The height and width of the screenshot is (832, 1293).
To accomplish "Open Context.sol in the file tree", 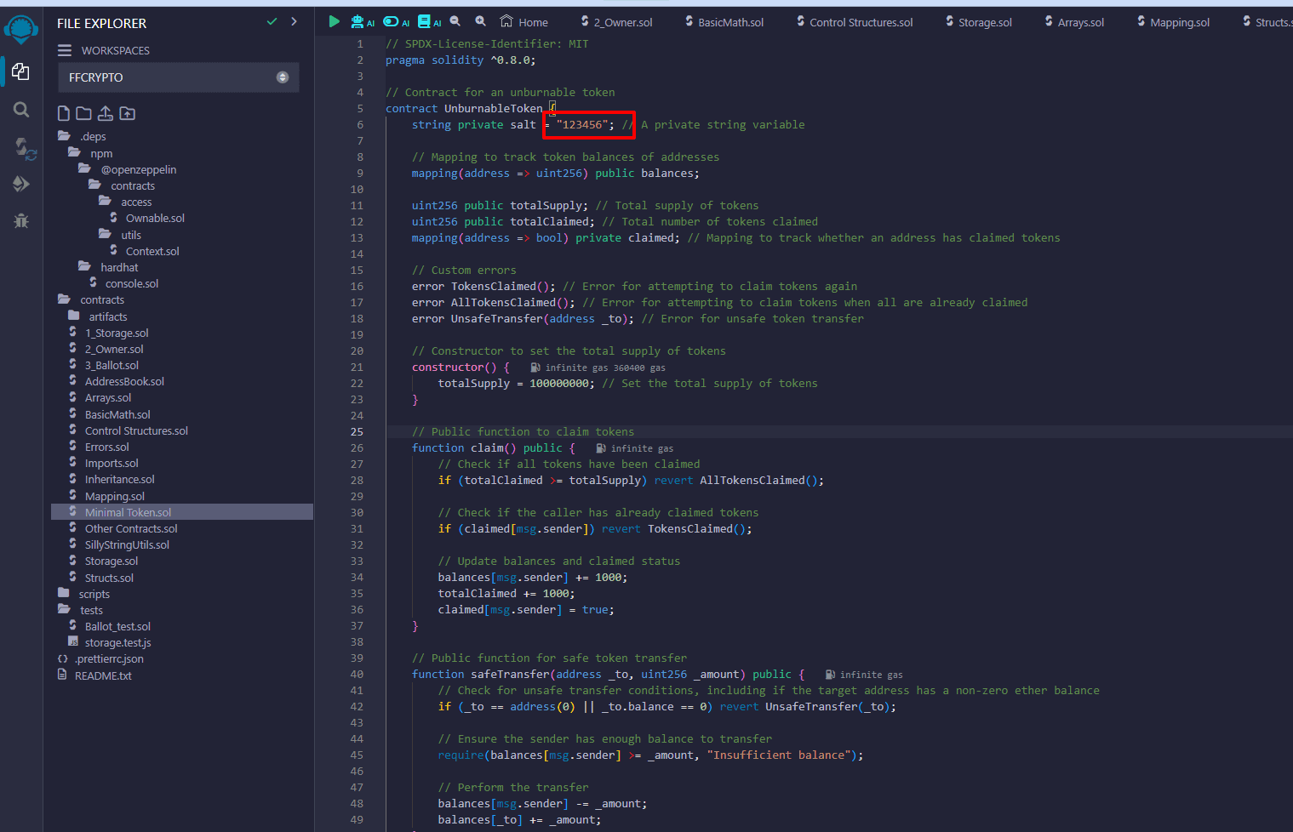I will click(145, 251).
